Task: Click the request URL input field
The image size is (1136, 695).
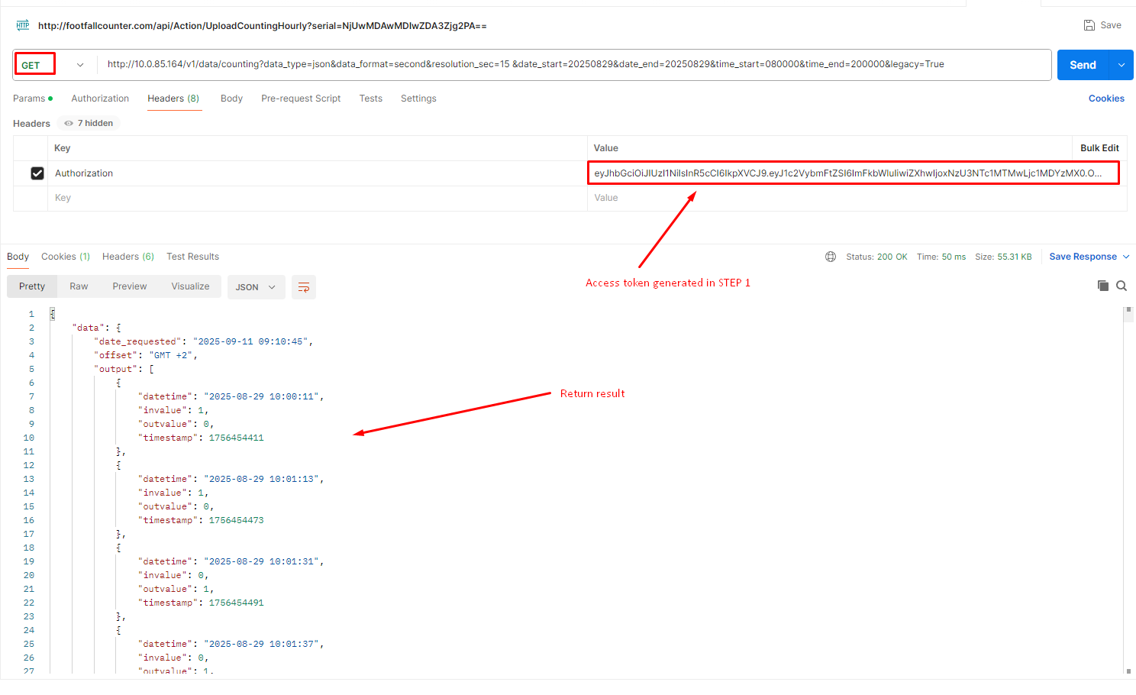Action: [574, 64]
